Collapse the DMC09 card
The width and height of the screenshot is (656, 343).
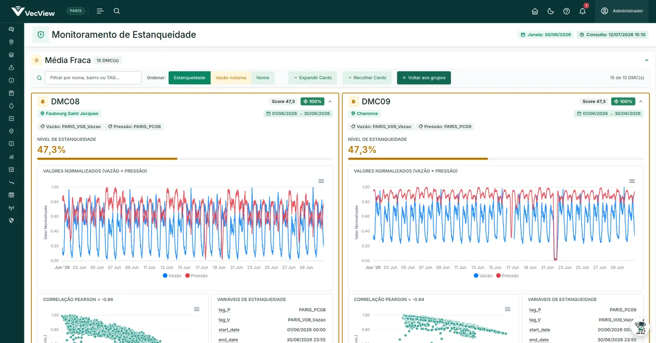(x=641, y=102)
